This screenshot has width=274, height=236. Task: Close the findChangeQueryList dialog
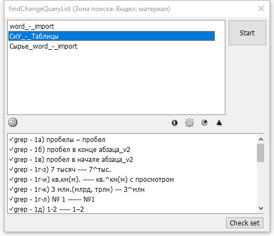261,8
